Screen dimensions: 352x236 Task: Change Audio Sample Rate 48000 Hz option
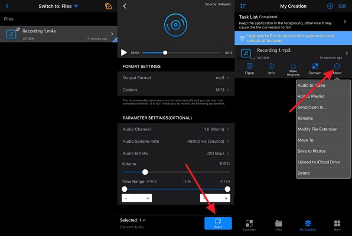[176, 142]
